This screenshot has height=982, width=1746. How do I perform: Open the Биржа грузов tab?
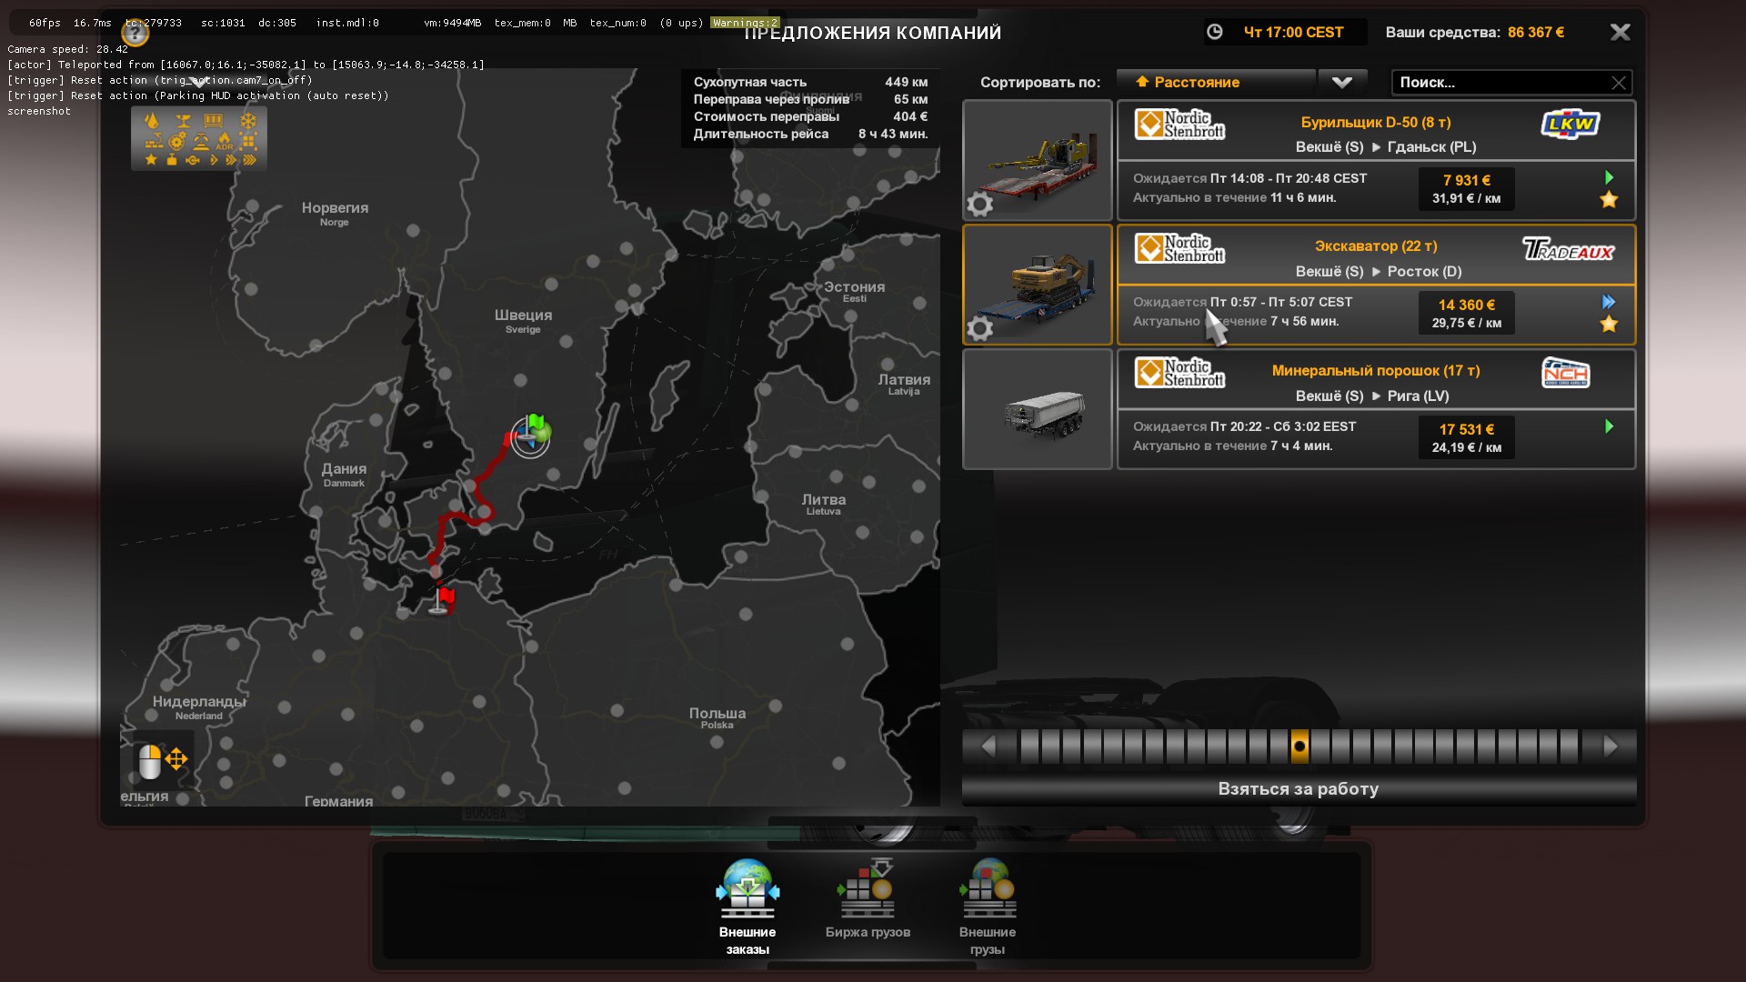pyautogui.click(x=868, y=898)
